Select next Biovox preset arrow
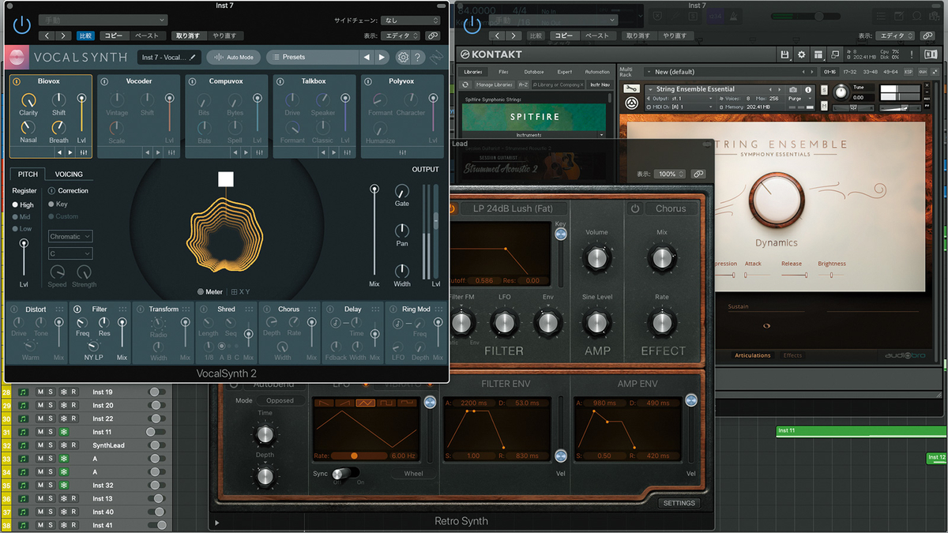Screen dimensions: 948x533 click(x=70, y=152)
